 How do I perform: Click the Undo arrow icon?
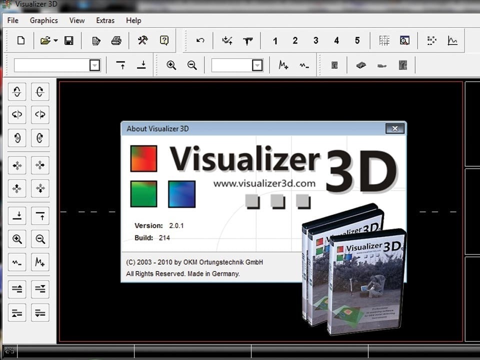[200, 40]
